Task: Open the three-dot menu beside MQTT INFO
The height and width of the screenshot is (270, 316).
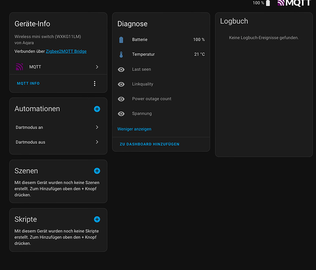Action: (95, 84)
